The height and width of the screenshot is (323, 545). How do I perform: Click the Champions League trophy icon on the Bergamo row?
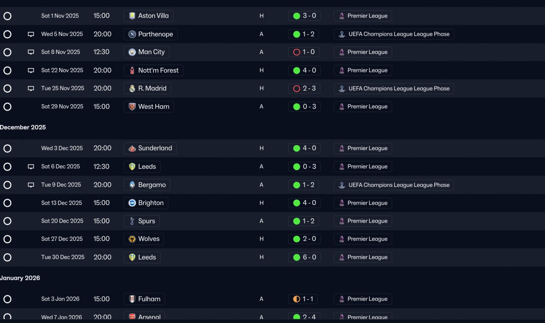pyautogui.click(x=341, y=185)
